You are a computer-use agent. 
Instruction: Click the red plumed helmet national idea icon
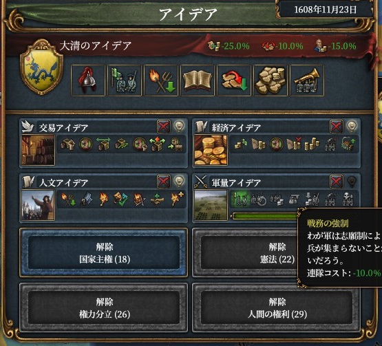[87, 80]
